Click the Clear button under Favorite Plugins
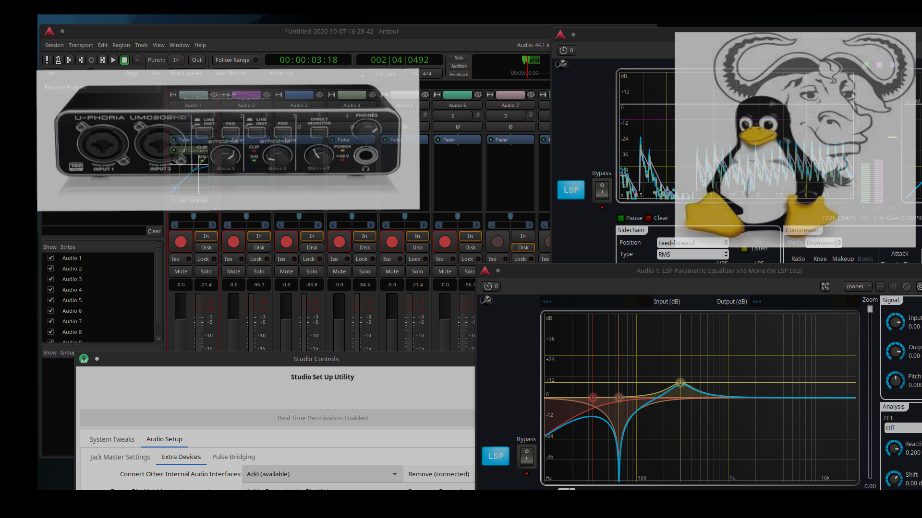922x518 pixels. click(x=154, y=231)
